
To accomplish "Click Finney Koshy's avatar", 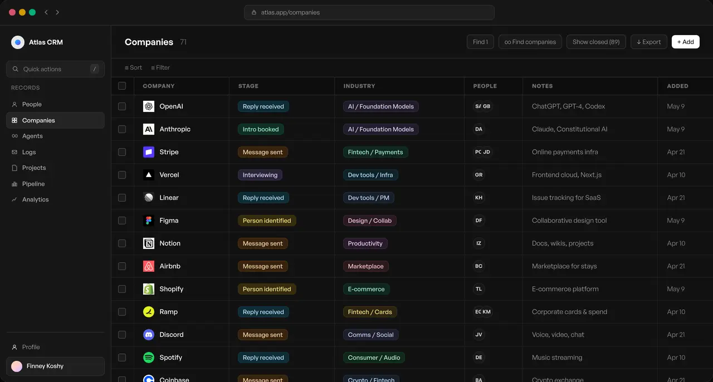I will point(17,366).
